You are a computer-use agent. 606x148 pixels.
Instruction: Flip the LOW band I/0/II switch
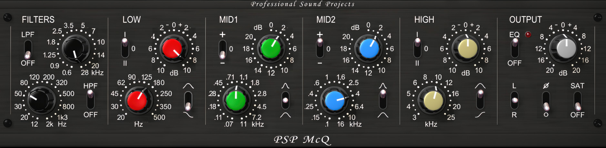(125, 48)
